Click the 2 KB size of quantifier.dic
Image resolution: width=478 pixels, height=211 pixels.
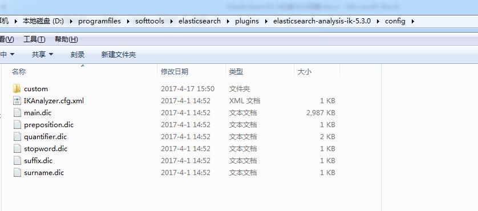coord(327,137)
